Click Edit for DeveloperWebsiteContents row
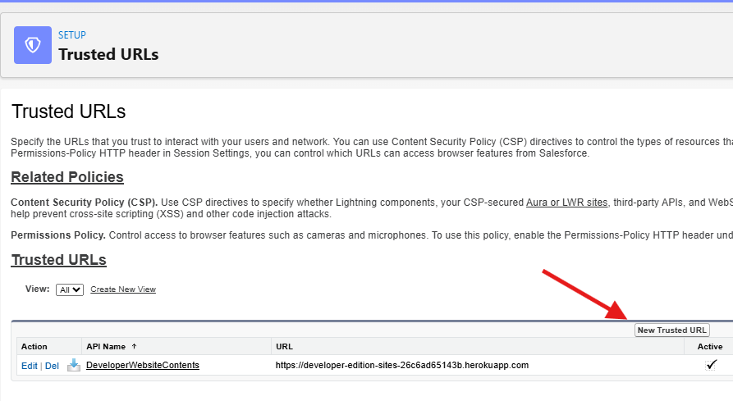This screenshot has width=733, height=401. [29, 366]
